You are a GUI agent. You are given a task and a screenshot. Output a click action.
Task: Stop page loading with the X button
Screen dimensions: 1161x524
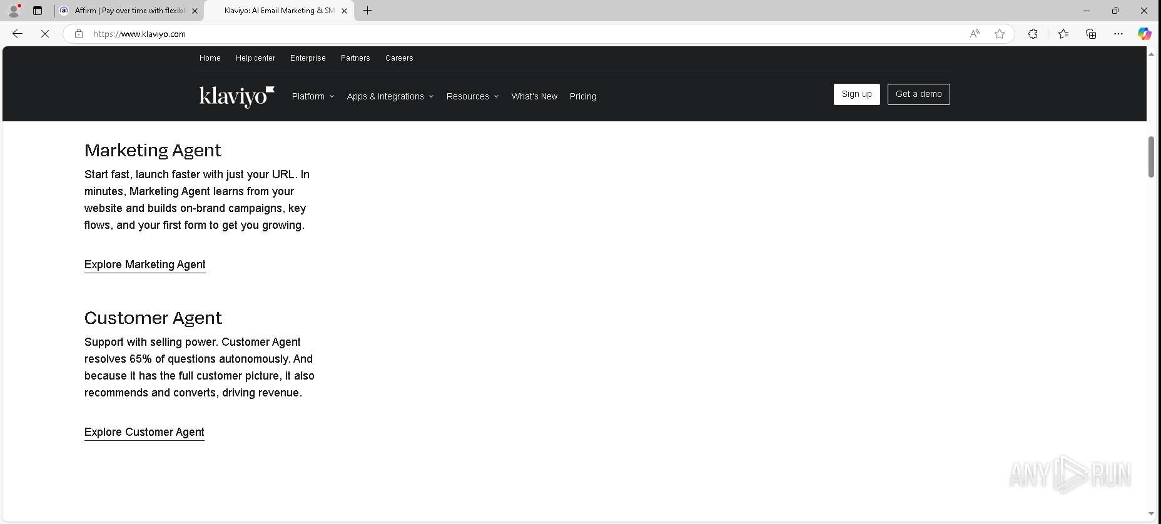click(x=45, y=34)
